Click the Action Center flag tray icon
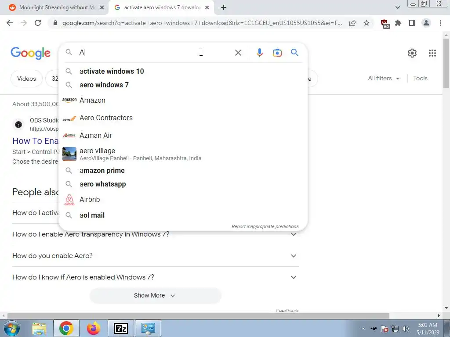 [385, 329]
